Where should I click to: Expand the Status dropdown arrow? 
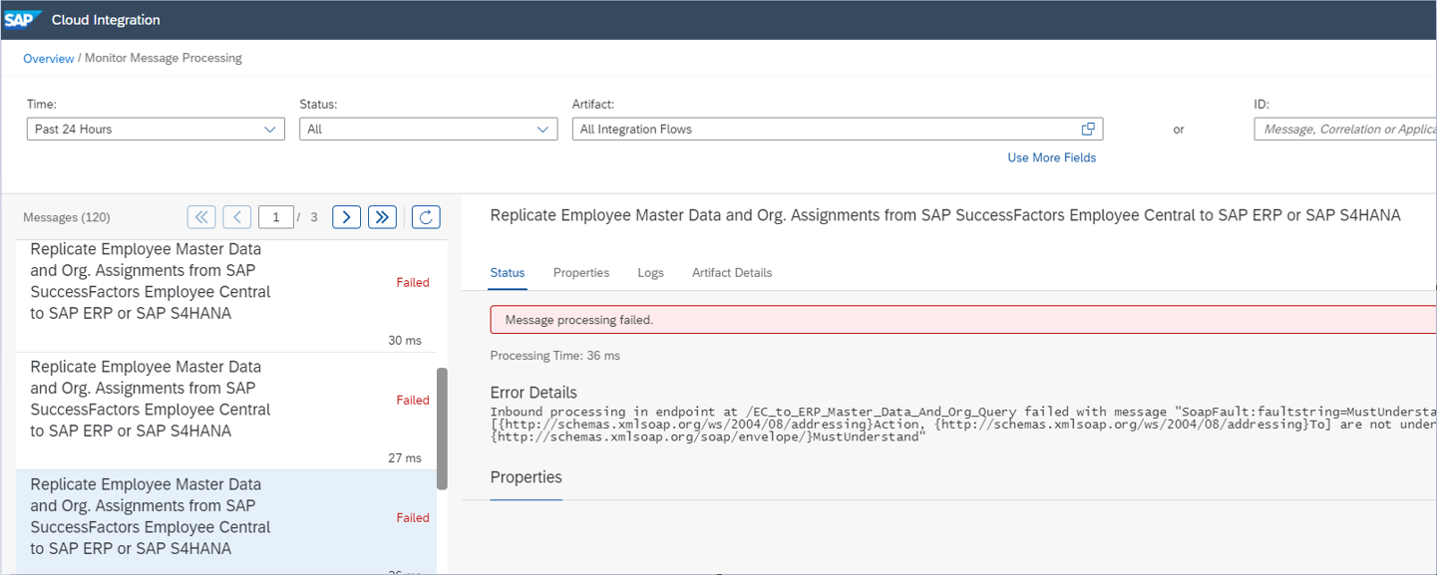click(x=543, y=130)
